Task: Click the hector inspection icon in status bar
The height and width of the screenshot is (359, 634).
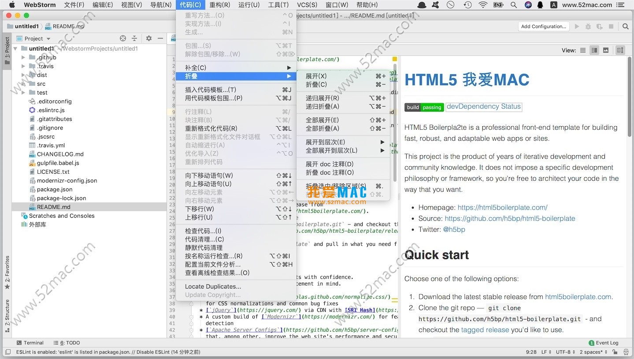Action: (626, 352)
